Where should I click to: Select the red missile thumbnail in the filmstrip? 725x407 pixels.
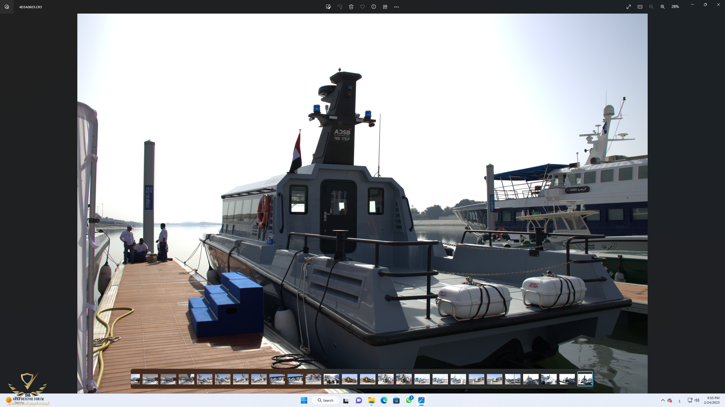tap(313, 379)
